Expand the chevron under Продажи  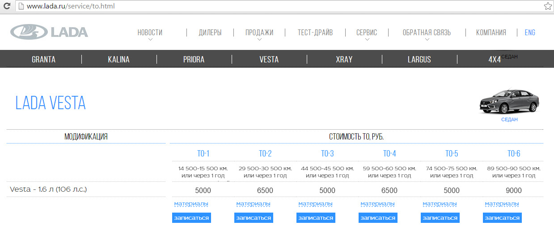(x=259, y=40)
